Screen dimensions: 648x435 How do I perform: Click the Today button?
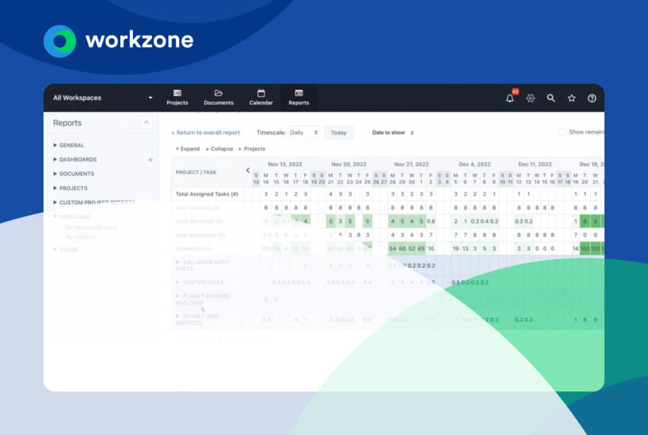(339, 132)
